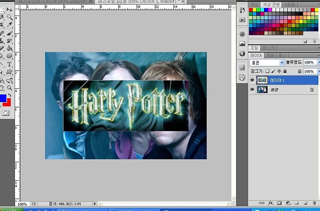Select the Path Selection tool
Viewport: 320px width, 211px height.
point(2,72)
